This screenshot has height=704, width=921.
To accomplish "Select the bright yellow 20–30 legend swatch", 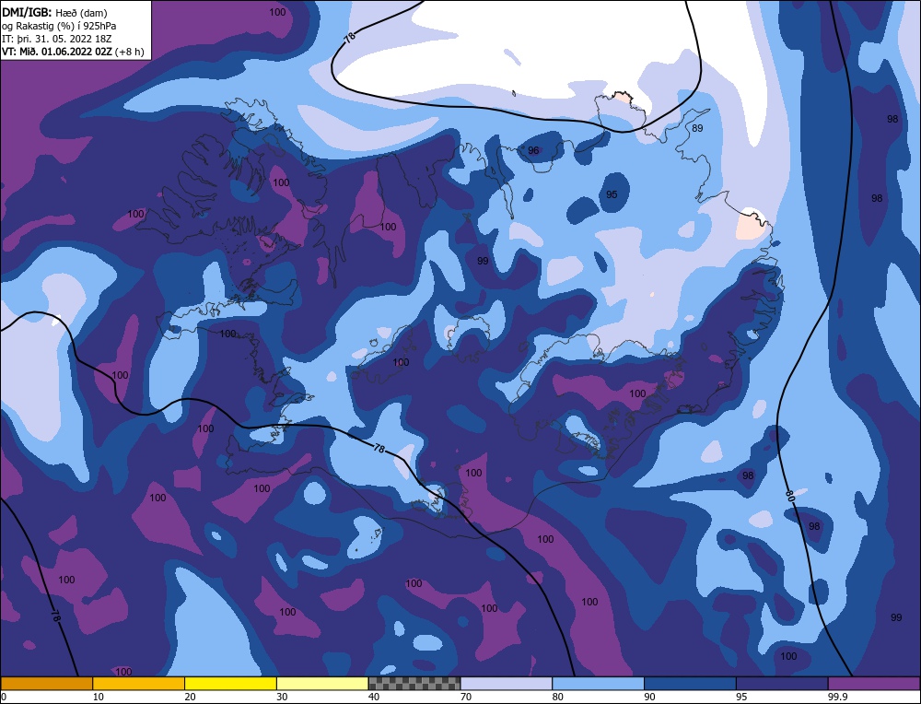I will (x=230, y=684).
